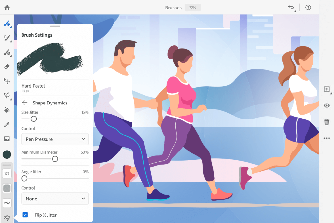Delete the current layer with trash icon

coord(327,121)
